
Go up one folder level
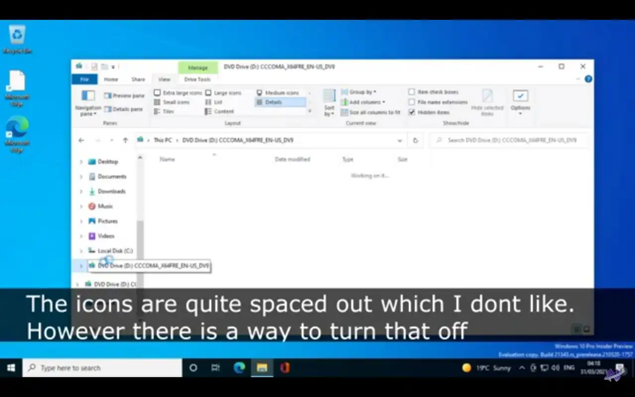(x=125, y=140)
